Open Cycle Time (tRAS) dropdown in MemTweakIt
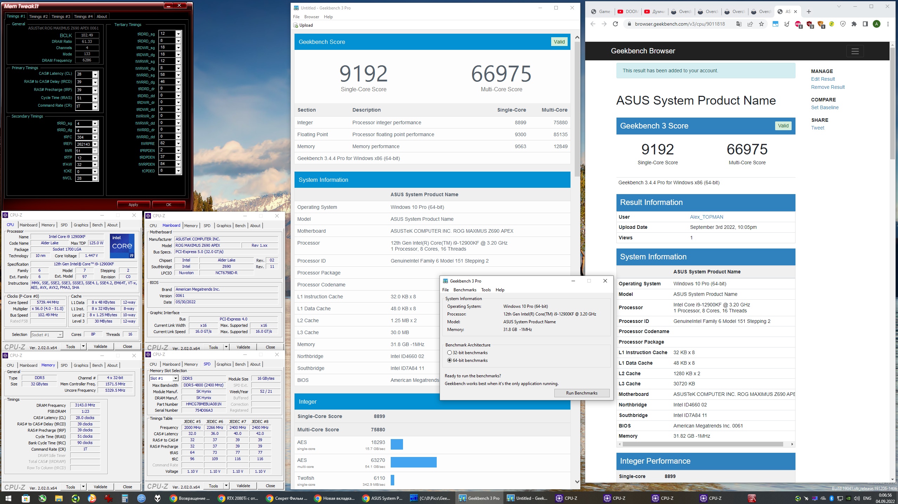898x504 pixels. (x=95, y=98)
